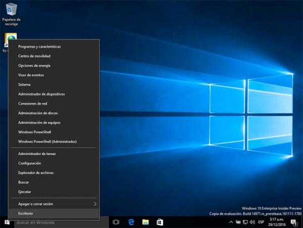Image resolution: width=303 pixels, height=228 pixels.
Task: Show hidden system tray icons chevron
Action: tap(231, 222)
